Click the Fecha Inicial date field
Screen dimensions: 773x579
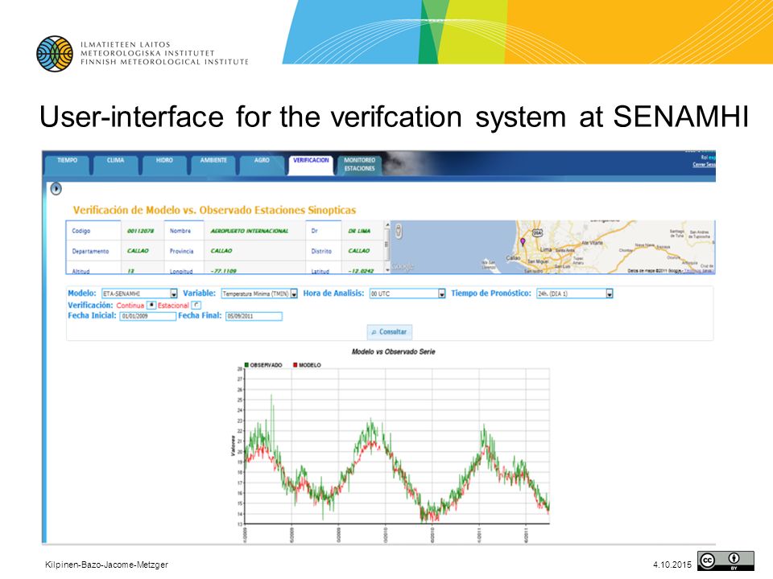(148, 316)
